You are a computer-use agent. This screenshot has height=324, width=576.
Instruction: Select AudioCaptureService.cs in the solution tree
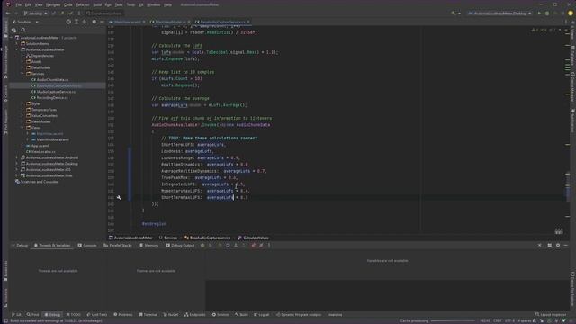tap(56, 92)
